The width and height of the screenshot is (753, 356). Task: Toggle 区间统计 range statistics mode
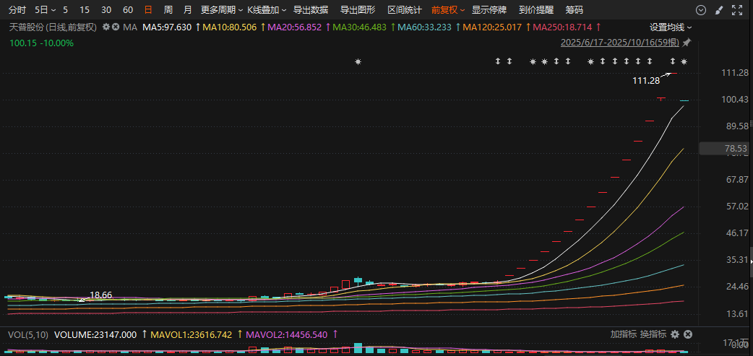[405, 10]
